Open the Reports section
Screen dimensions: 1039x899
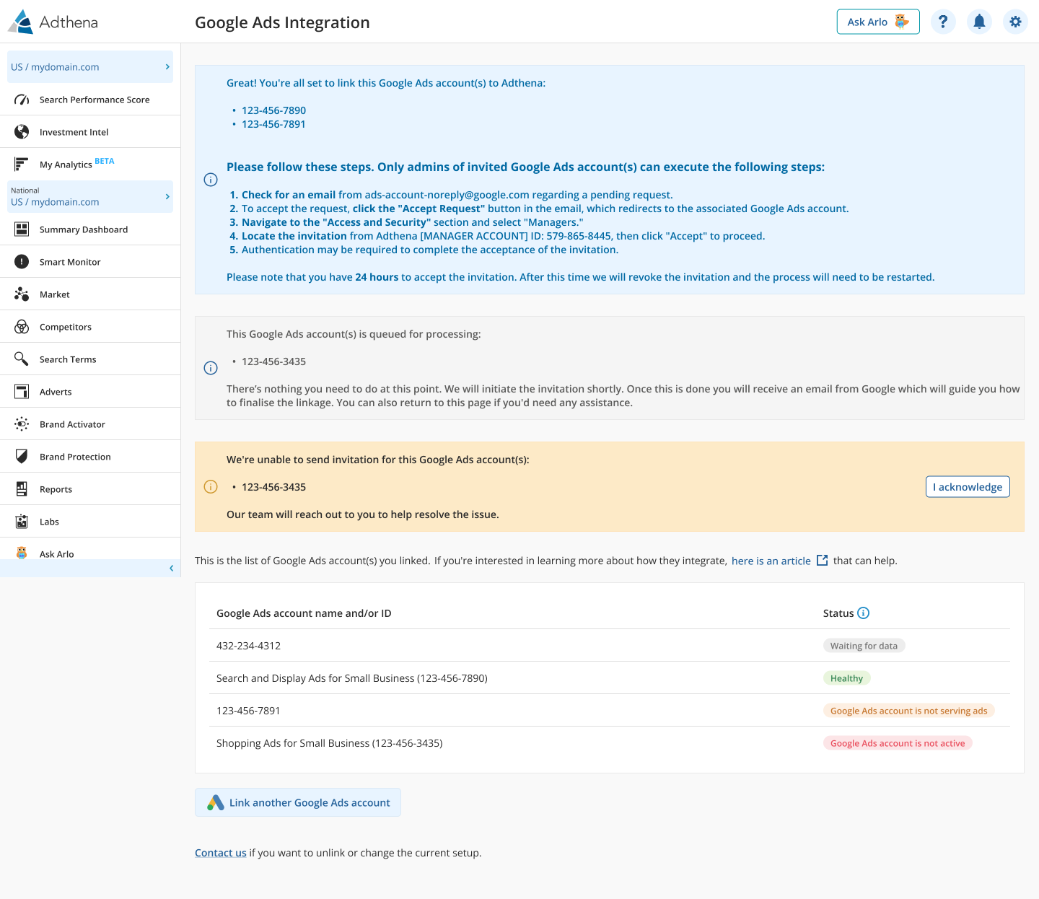tap(56, 489)
